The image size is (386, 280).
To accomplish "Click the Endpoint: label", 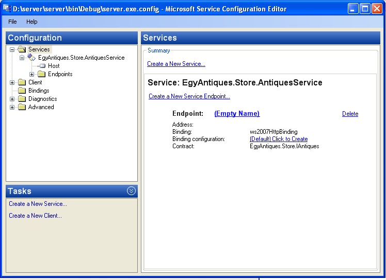I will (x=188, y=113).
